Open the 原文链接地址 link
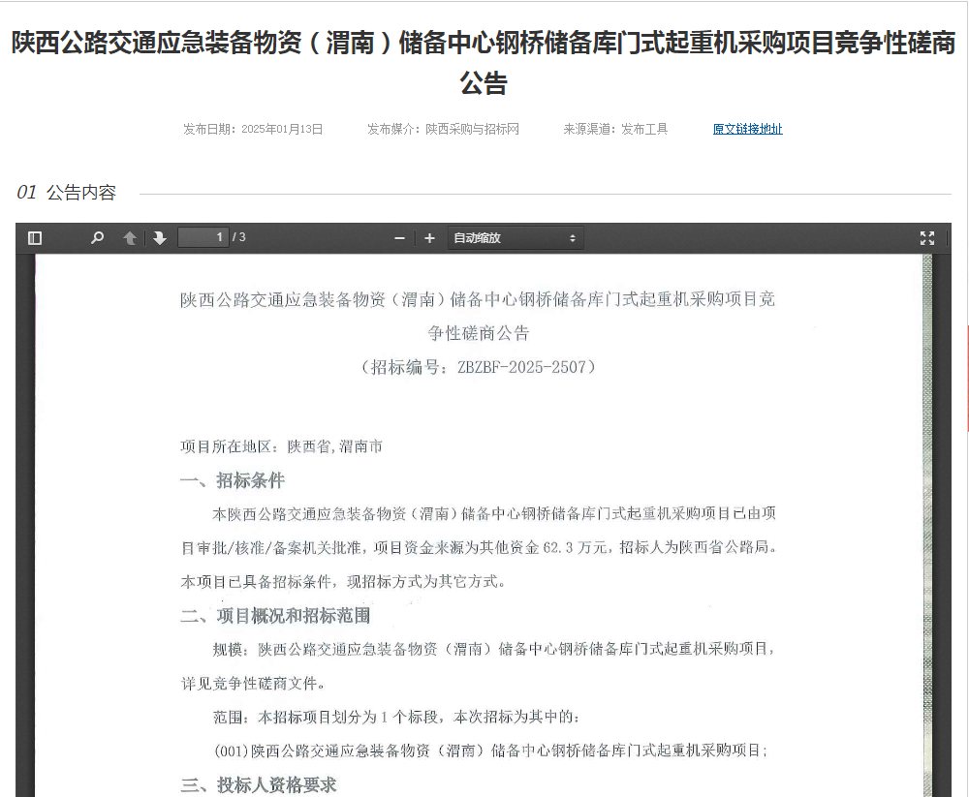Image resolution: width=969 pixels, height=797 pixels. pos(747,129)
